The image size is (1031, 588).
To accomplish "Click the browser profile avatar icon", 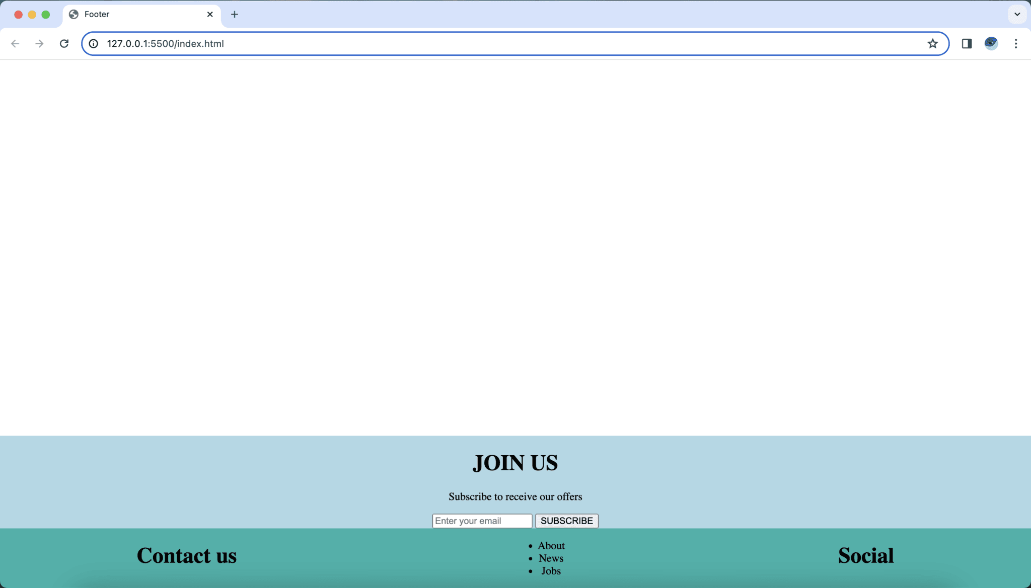I will pyautogui.click(x=991, y=43).
